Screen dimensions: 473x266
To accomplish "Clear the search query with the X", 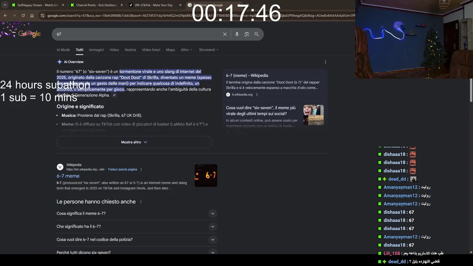I will 225,34.
